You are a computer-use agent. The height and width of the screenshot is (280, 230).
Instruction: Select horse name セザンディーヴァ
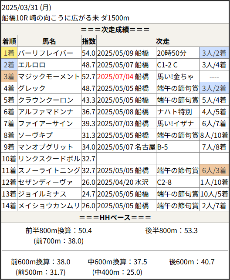pyautogui.click(x=45, y=182)
